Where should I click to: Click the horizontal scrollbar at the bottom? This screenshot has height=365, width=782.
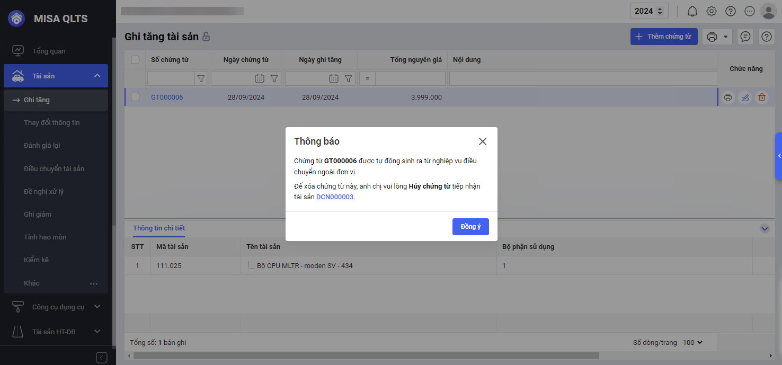366,355
